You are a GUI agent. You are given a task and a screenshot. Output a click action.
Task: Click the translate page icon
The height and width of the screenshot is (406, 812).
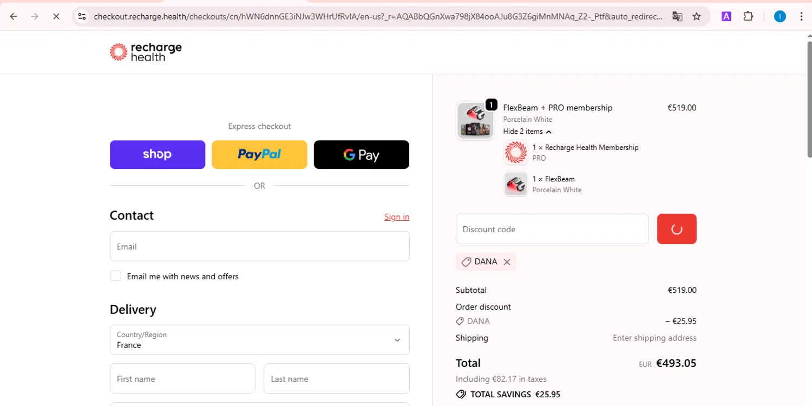[x=677, y=16]
